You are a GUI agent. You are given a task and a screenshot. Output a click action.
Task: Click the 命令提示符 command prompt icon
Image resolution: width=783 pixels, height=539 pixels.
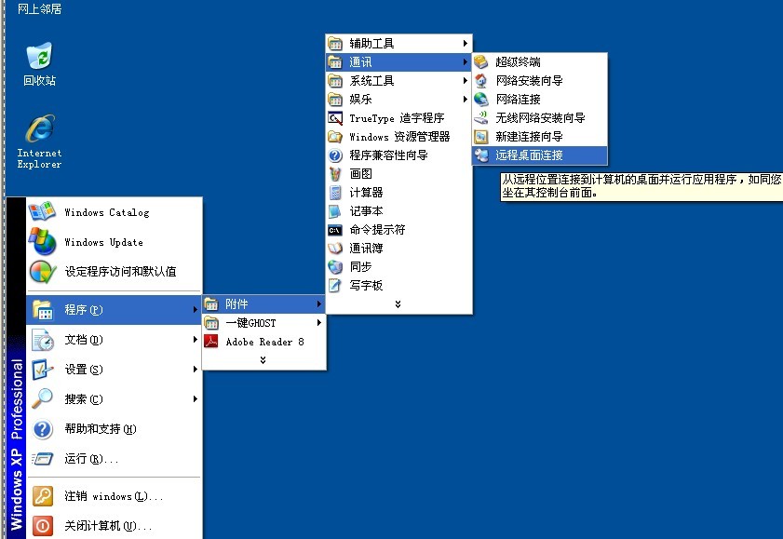(335, 230)
